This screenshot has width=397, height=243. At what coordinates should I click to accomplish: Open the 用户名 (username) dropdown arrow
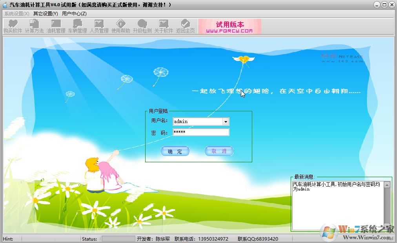[x=226, y=121]
